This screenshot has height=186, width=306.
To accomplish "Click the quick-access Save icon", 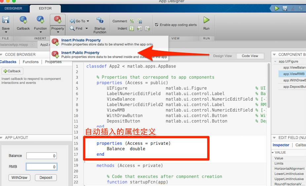I will (x=285, y=8).
